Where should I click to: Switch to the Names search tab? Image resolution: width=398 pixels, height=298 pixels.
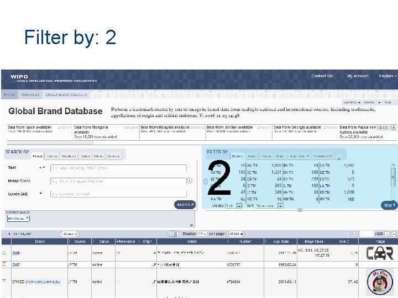52,156
